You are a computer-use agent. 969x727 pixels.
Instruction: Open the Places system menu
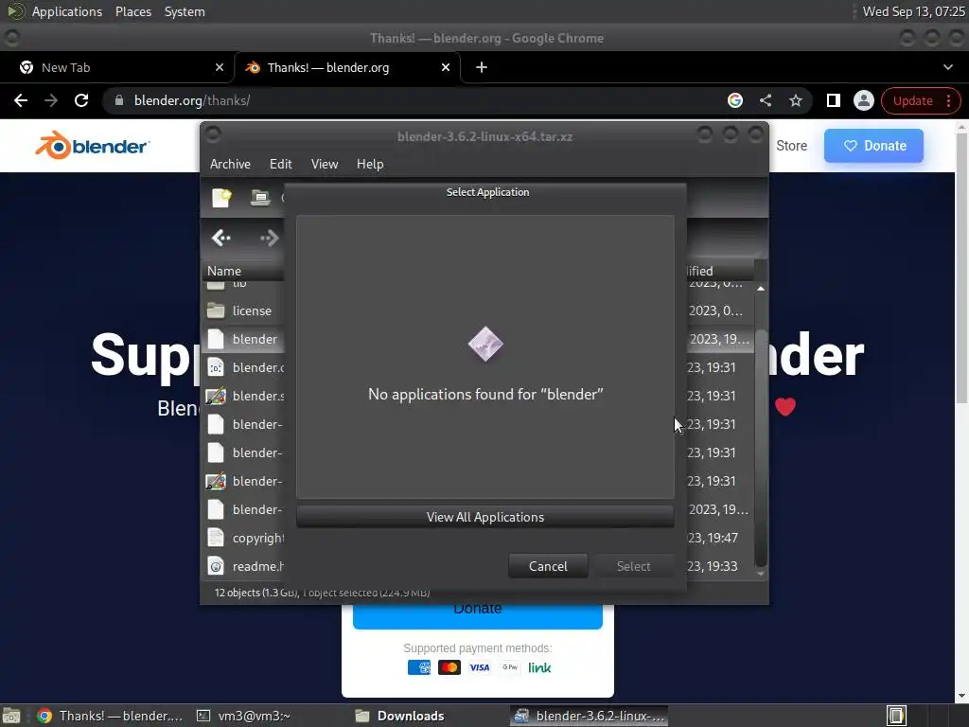[132, 11]
